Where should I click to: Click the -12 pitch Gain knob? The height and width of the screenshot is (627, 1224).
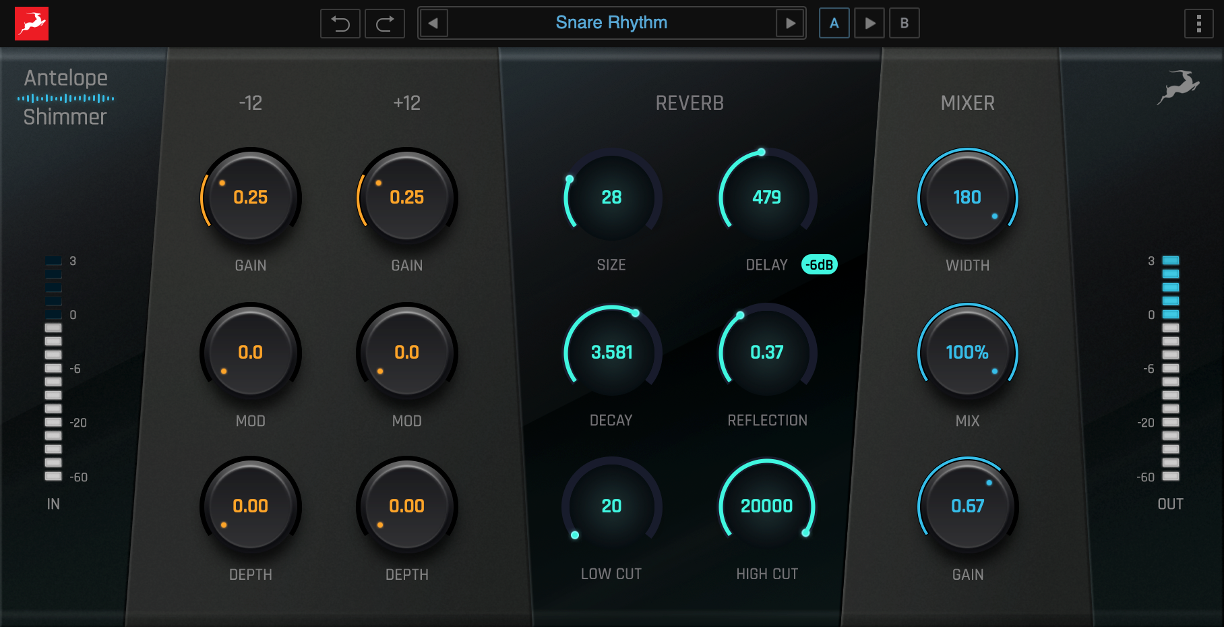coord(250,198)
